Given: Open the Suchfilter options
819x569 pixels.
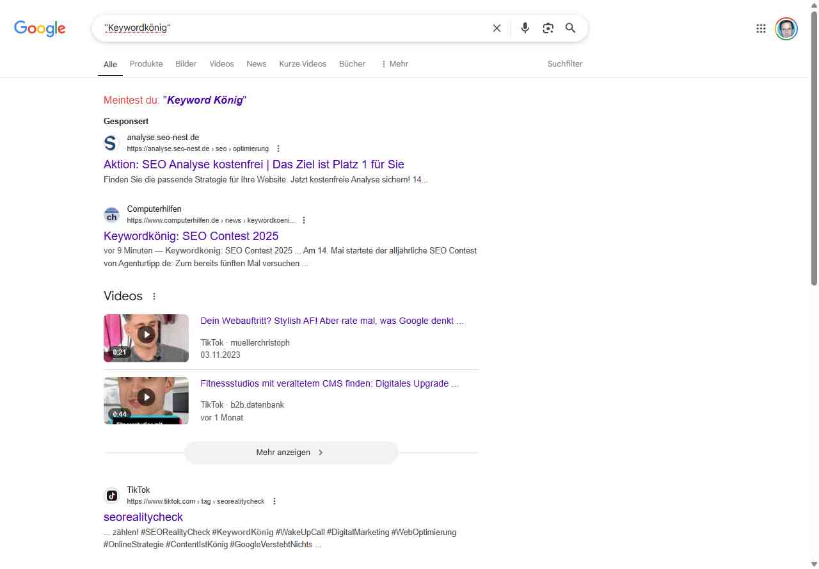Looking at the screenshot, I should pyautogui.click(x=565, y=64).
